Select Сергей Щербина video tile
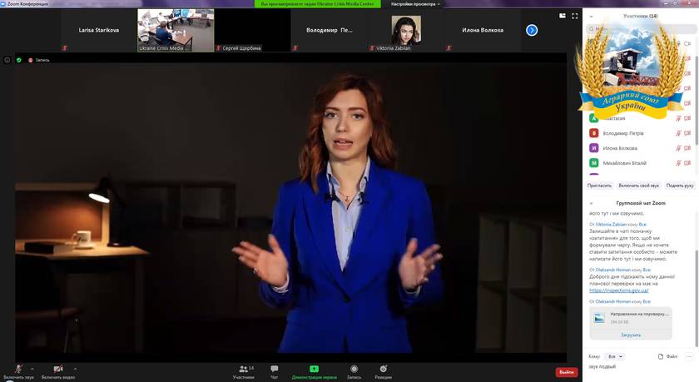The image size is (699, 382). tap(252, 30)
